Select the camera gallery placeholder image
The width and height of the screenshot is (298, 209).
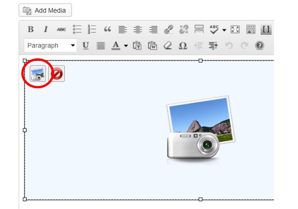pyautogui.click(x=201, y=130)
